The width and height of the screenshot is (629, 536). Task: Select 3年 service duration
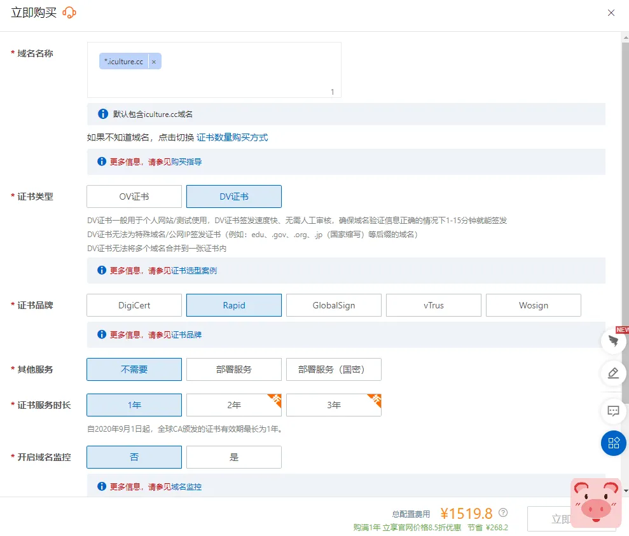coord(334,405)
